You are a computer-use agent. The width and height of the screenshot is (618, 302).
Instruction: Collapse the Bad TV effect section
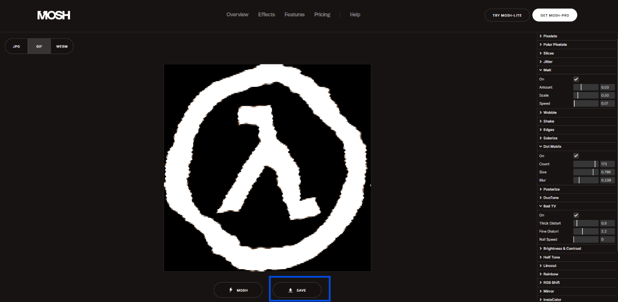point(577,206)
